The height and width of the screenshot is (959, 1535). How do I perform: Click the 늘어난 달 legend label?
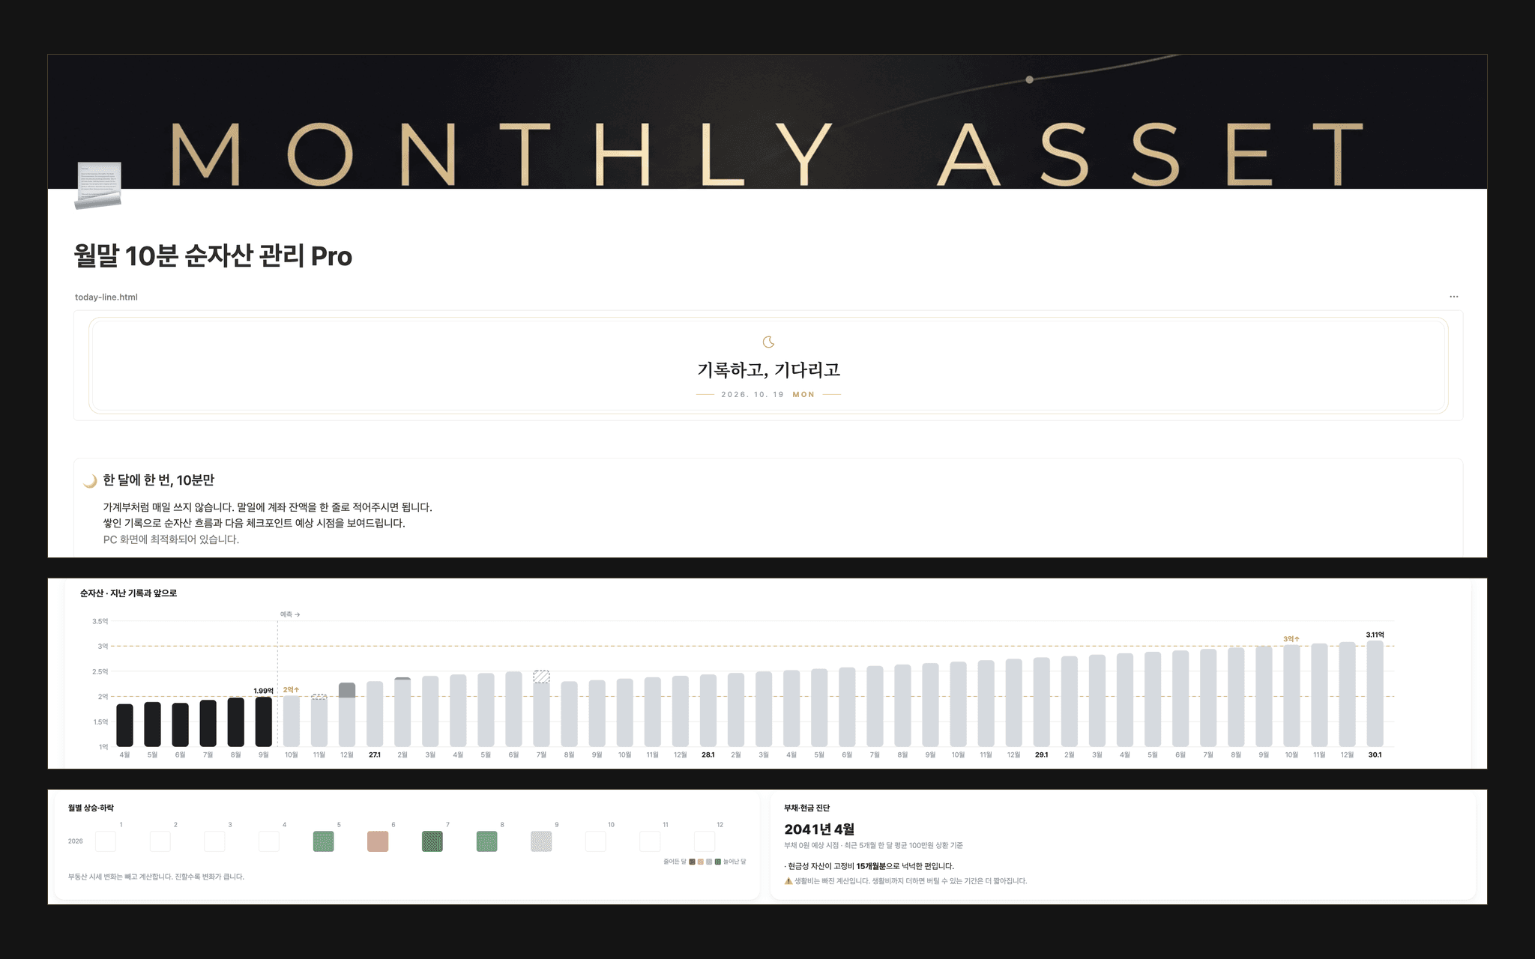click(735, 862)
